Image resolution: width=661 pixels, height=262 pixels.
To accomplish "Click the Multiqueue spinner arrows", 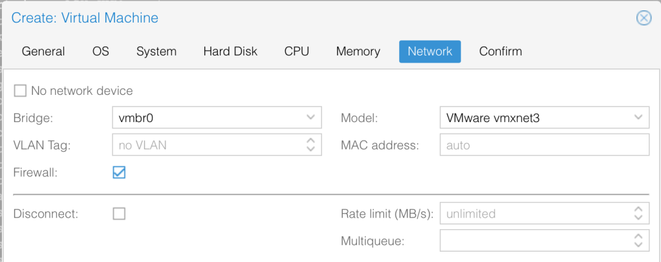I will tap(638, 241).
